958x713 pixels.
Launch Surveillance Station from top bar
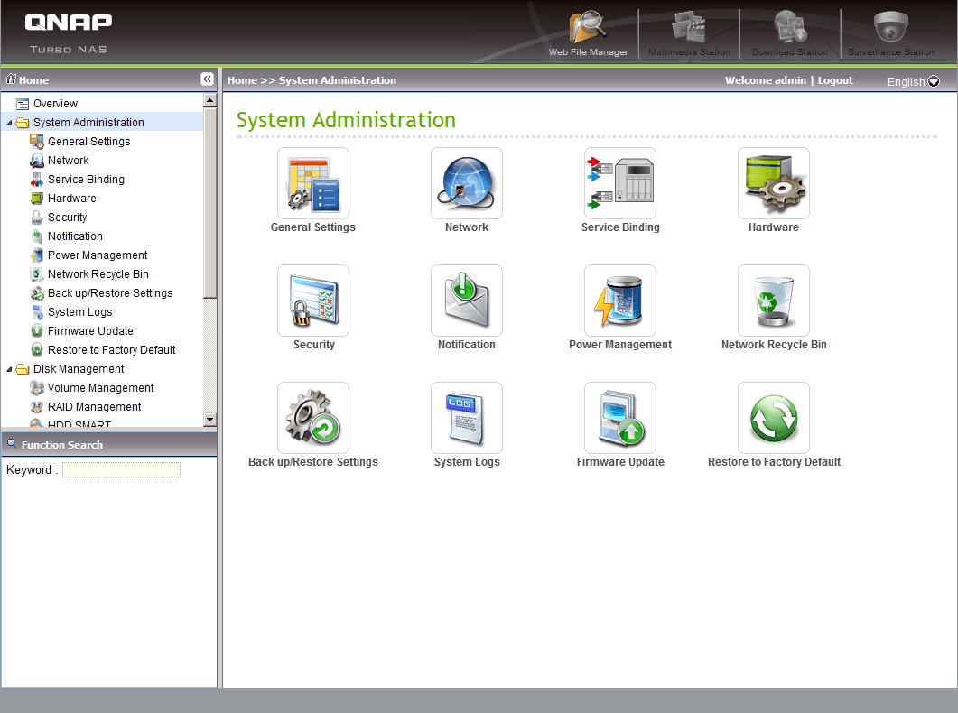tap(891, 33)
